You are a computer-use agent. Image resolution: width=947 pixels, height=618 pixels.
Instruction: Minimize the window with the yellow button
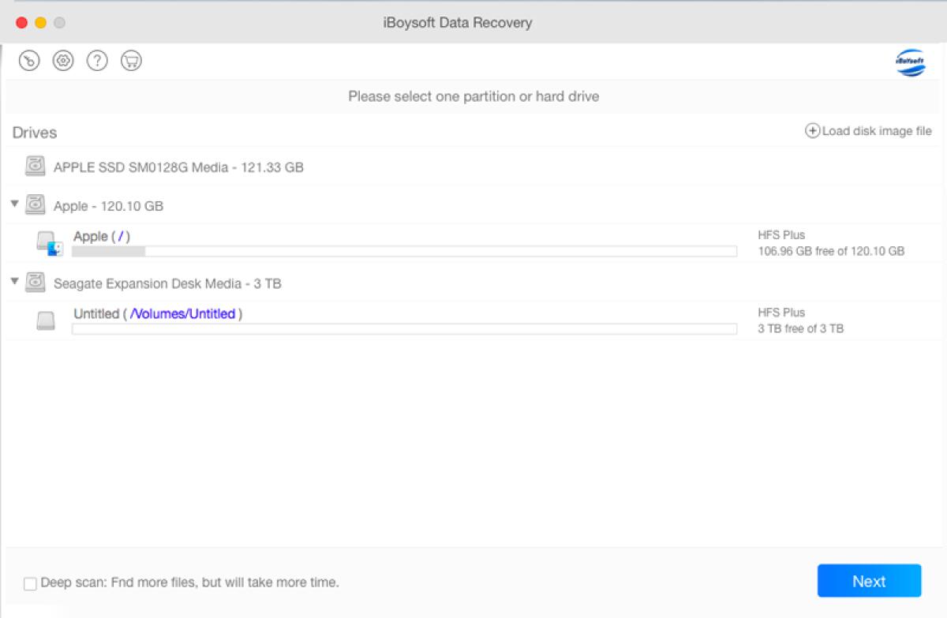tap(41, 23)
